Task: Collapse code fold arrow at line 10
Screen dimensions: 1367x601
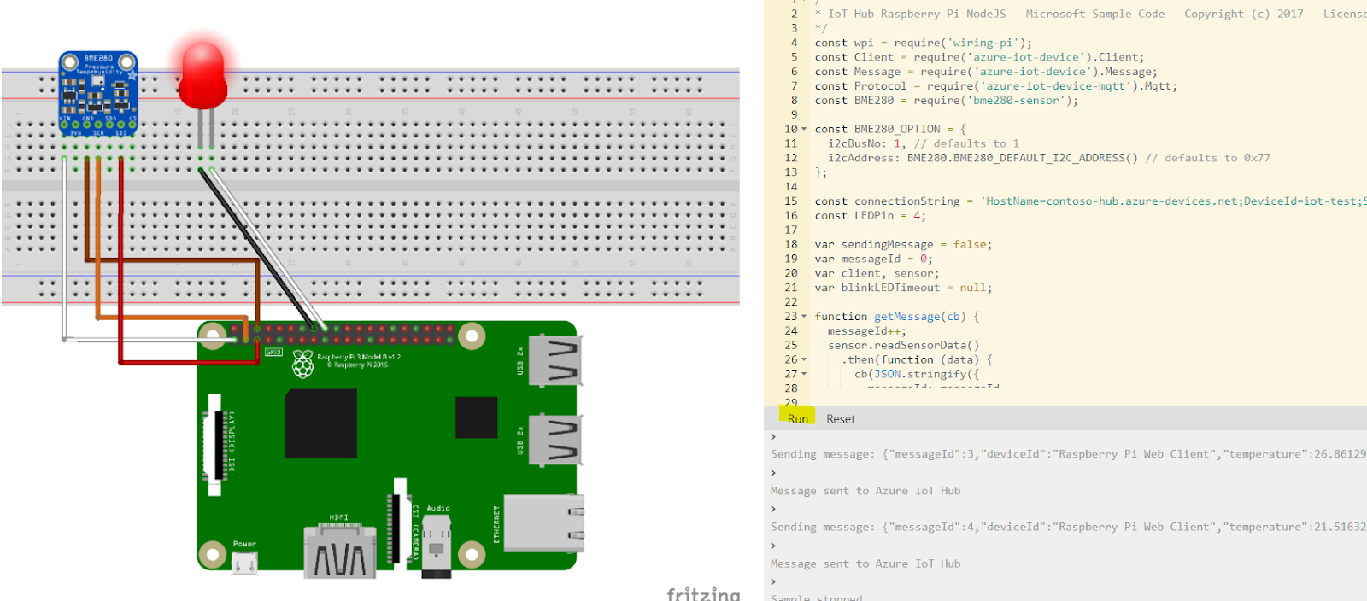Action: [x=804, y=129]
